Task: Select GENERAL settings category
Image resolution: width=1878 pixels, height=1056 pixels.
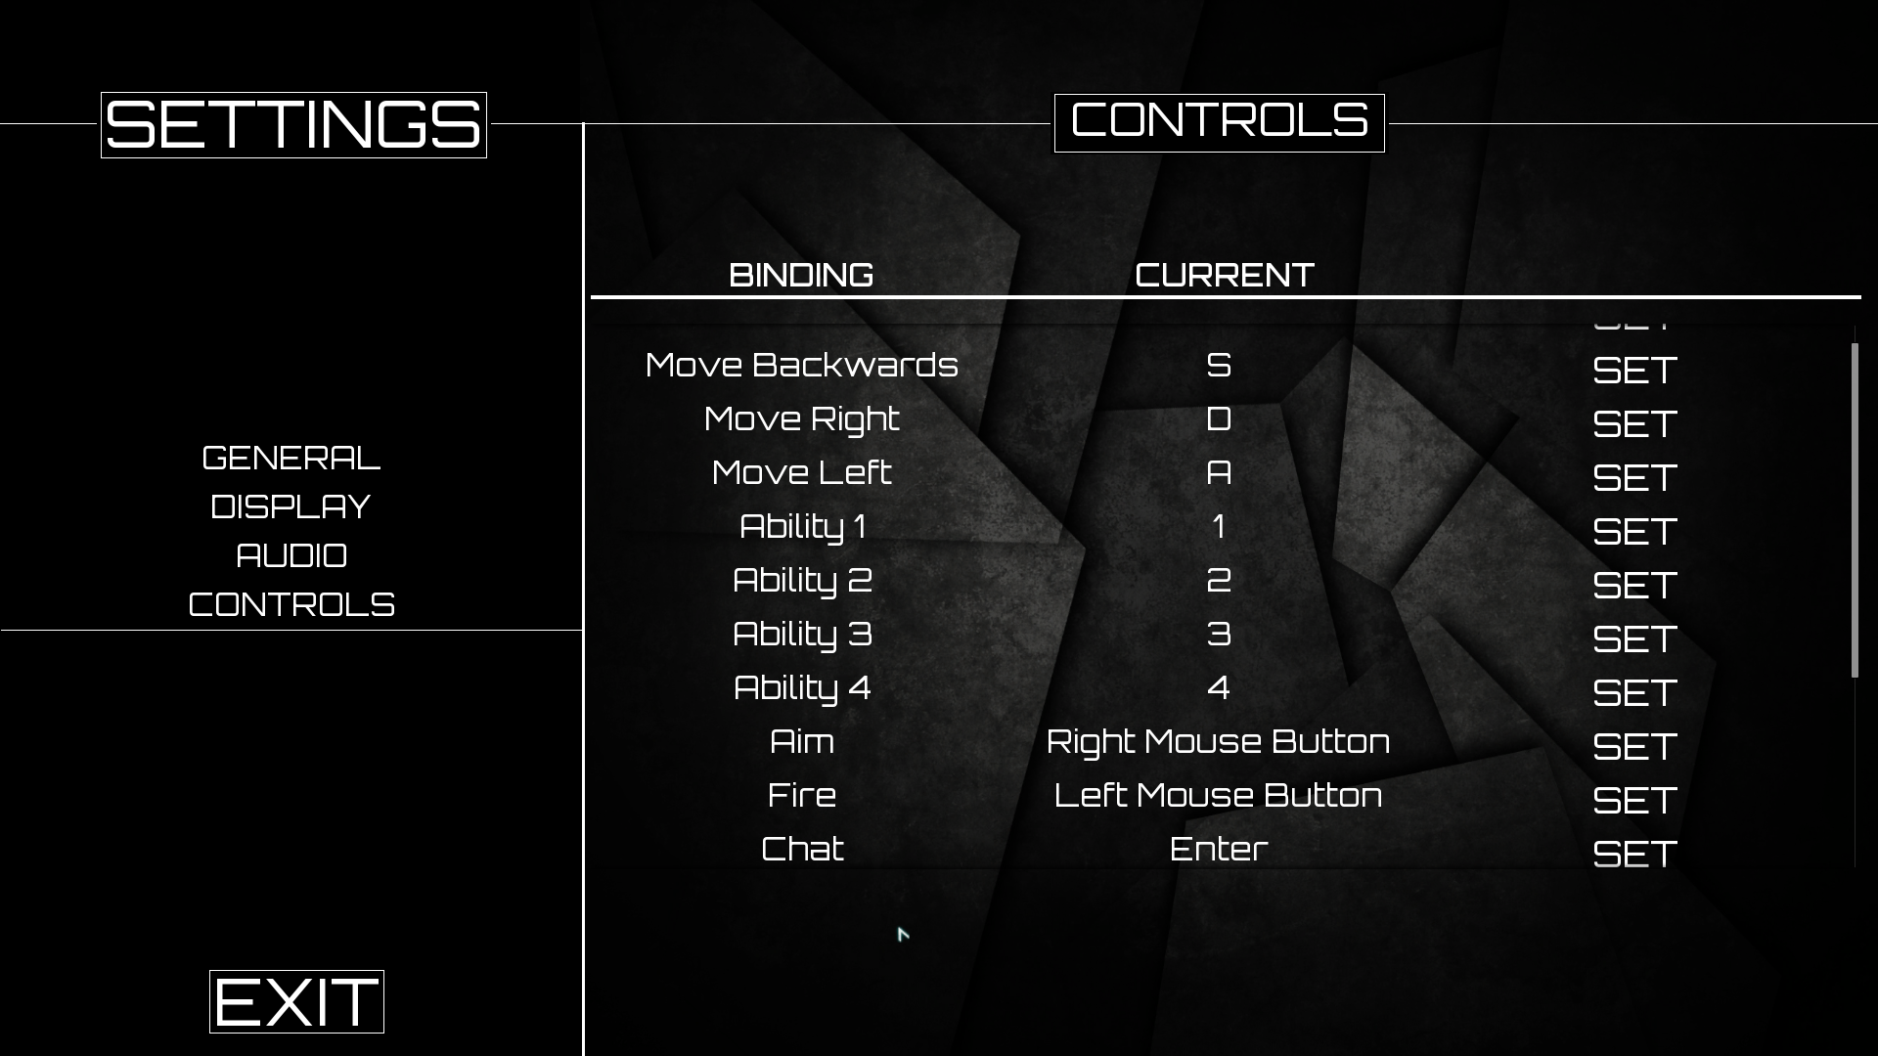Action: [291, 457]
